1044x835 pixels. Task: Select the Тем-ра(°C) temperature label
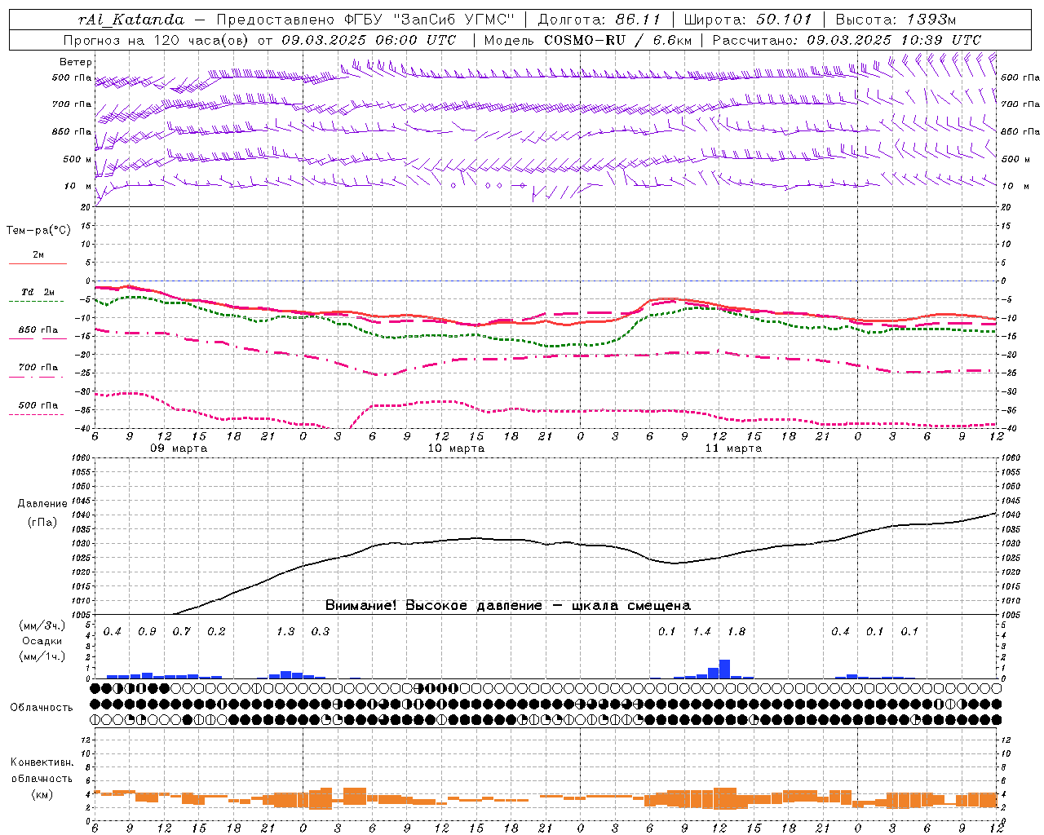click(x=38, y=231)
